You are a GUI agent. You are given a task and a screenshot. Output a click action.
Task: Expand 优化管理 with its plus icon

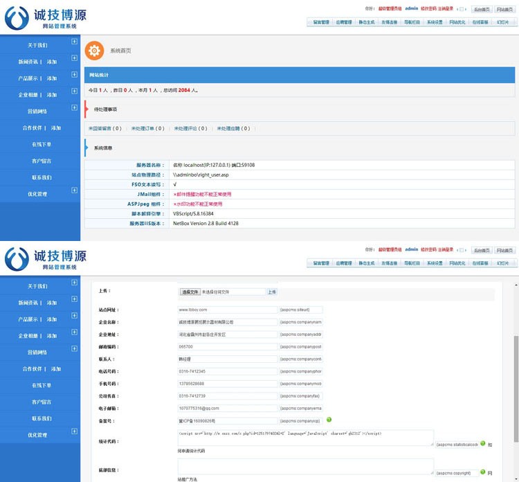tap(74, 190)
